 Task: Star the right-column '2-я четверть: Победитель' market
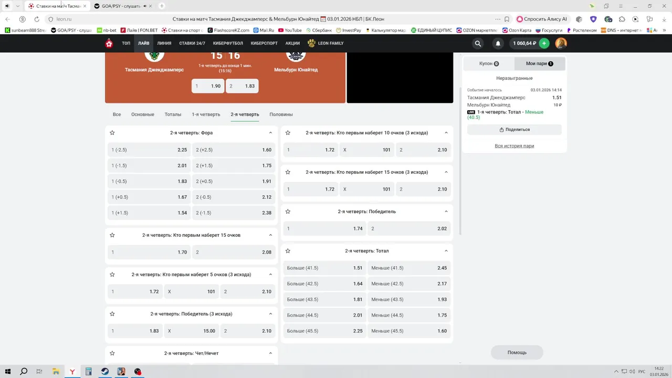click(x=288, y=212)
